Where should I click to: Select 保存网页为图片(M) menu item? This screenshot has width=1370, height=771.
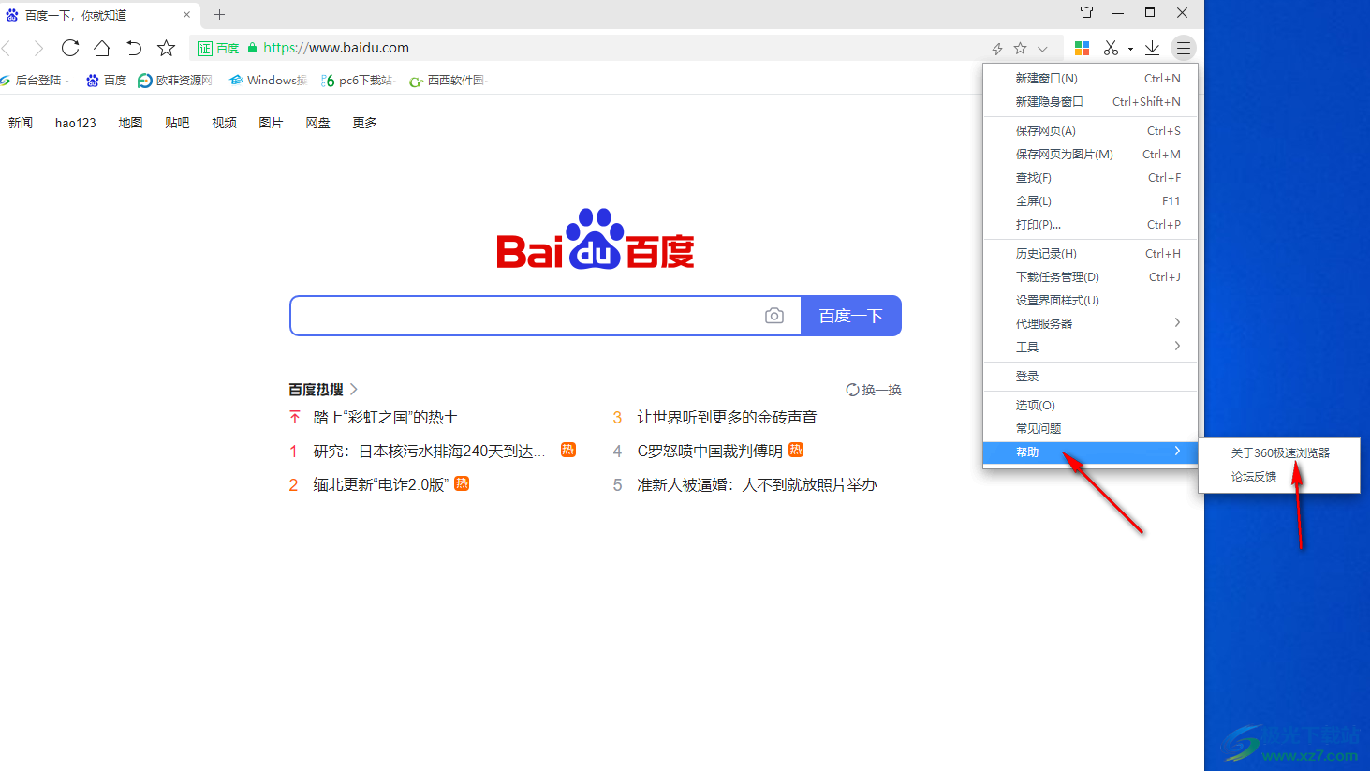click(x=1090, y=155)
